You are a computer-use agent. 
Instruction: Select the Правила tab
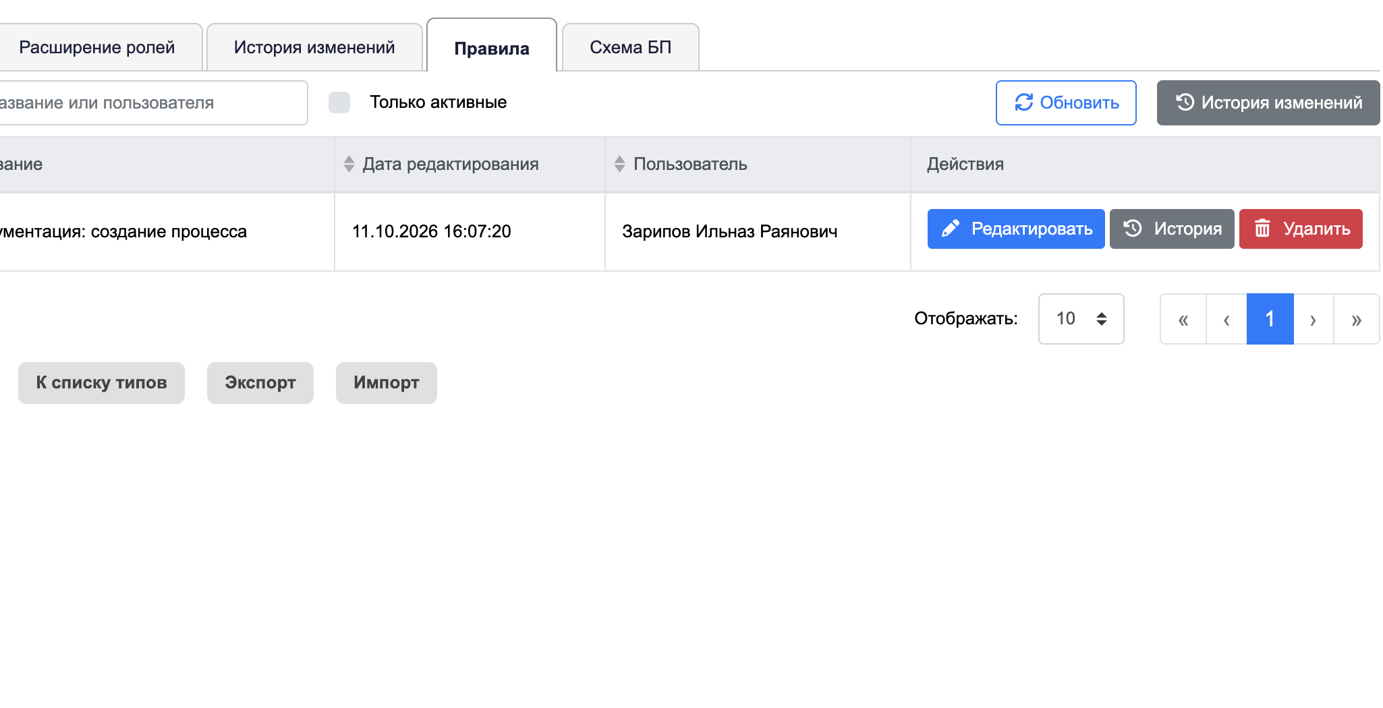click(x=492, y=46)
